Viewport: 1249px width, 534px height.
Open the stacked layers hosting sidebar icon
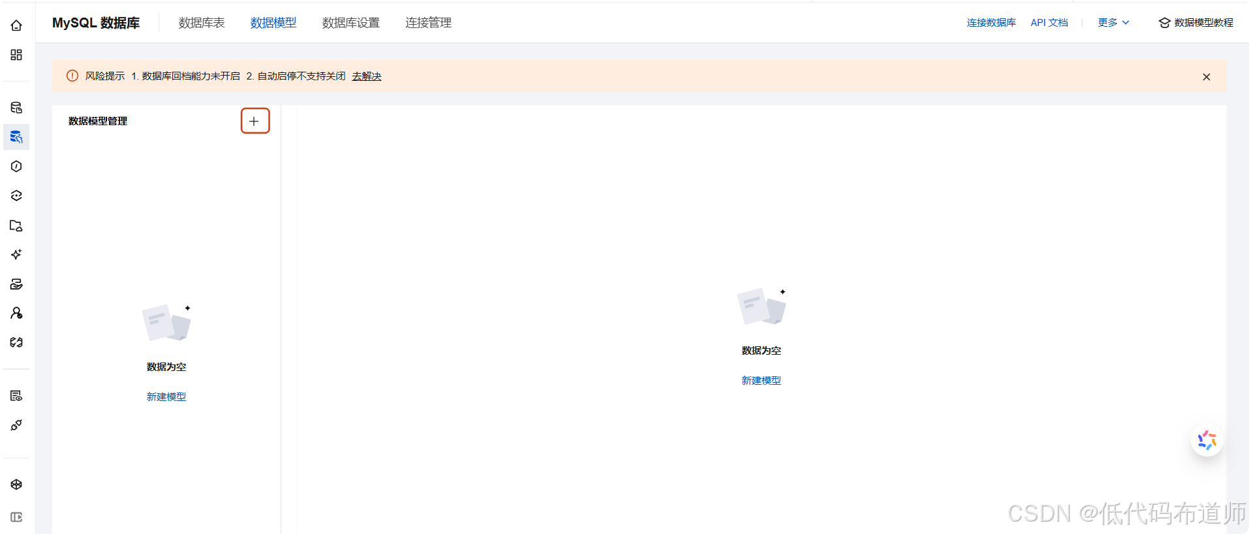[16, 284]
